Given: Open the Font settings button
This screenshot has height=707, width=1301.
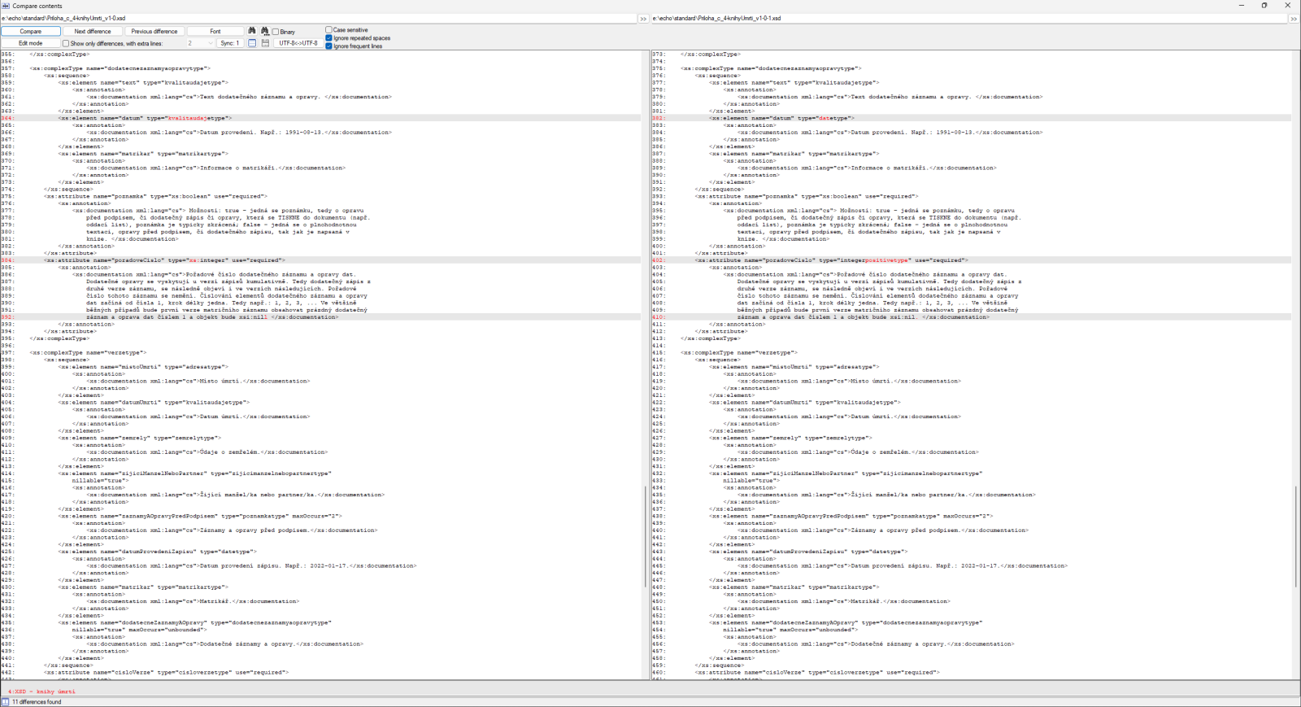Looking at the screenshot, I should [x=215, y=31].
